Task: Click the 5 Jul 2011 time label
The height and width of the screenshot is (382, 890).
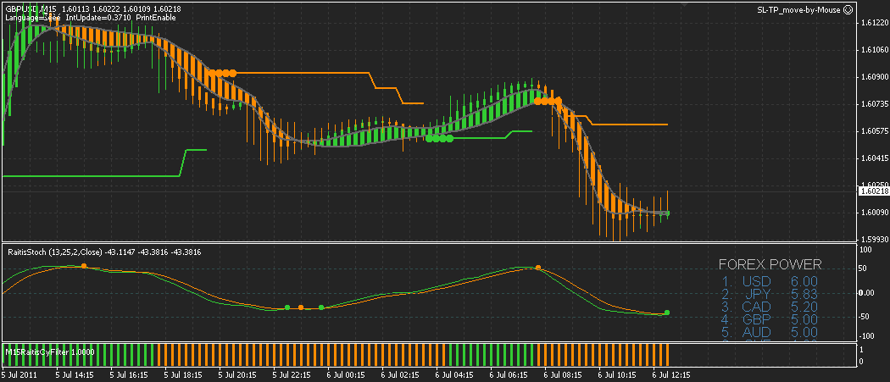Action: pyautogui.click(x=19, y=374)
